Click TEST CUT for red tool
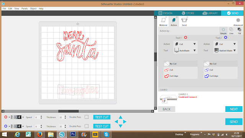Screen dimensions: 245x138 click(x=102, y=117)
